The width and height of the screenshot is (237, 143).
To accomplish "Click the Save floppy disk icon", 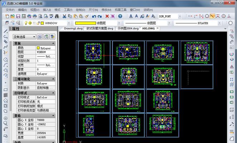I will (18, 16).
